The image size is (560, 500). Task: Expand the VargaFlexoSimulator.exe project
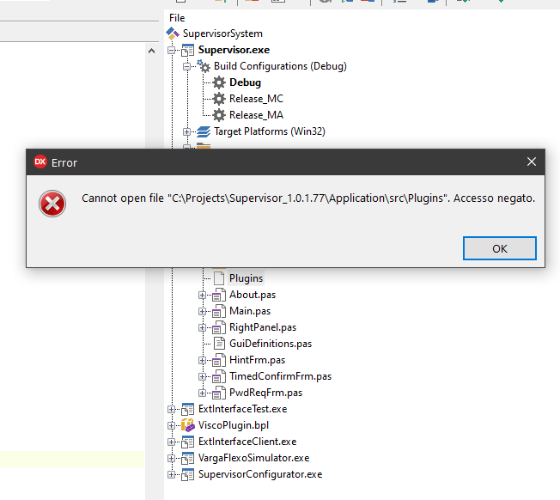coord(172,458)
